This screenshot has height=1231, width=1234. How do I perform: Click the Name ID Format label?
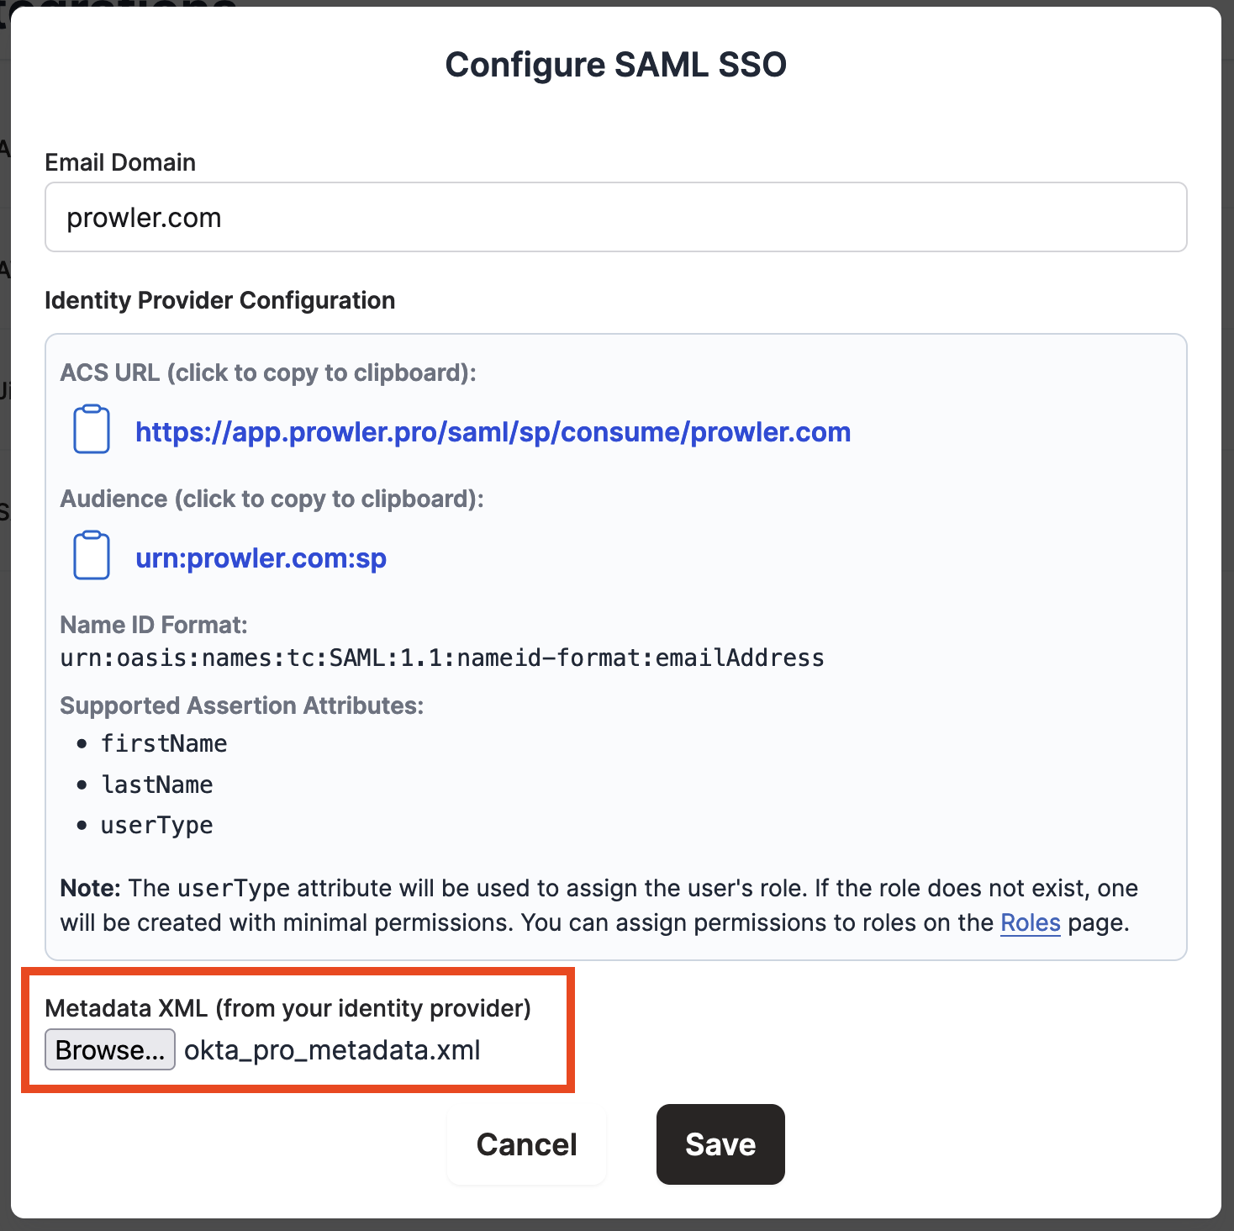(x=154, y=625)
